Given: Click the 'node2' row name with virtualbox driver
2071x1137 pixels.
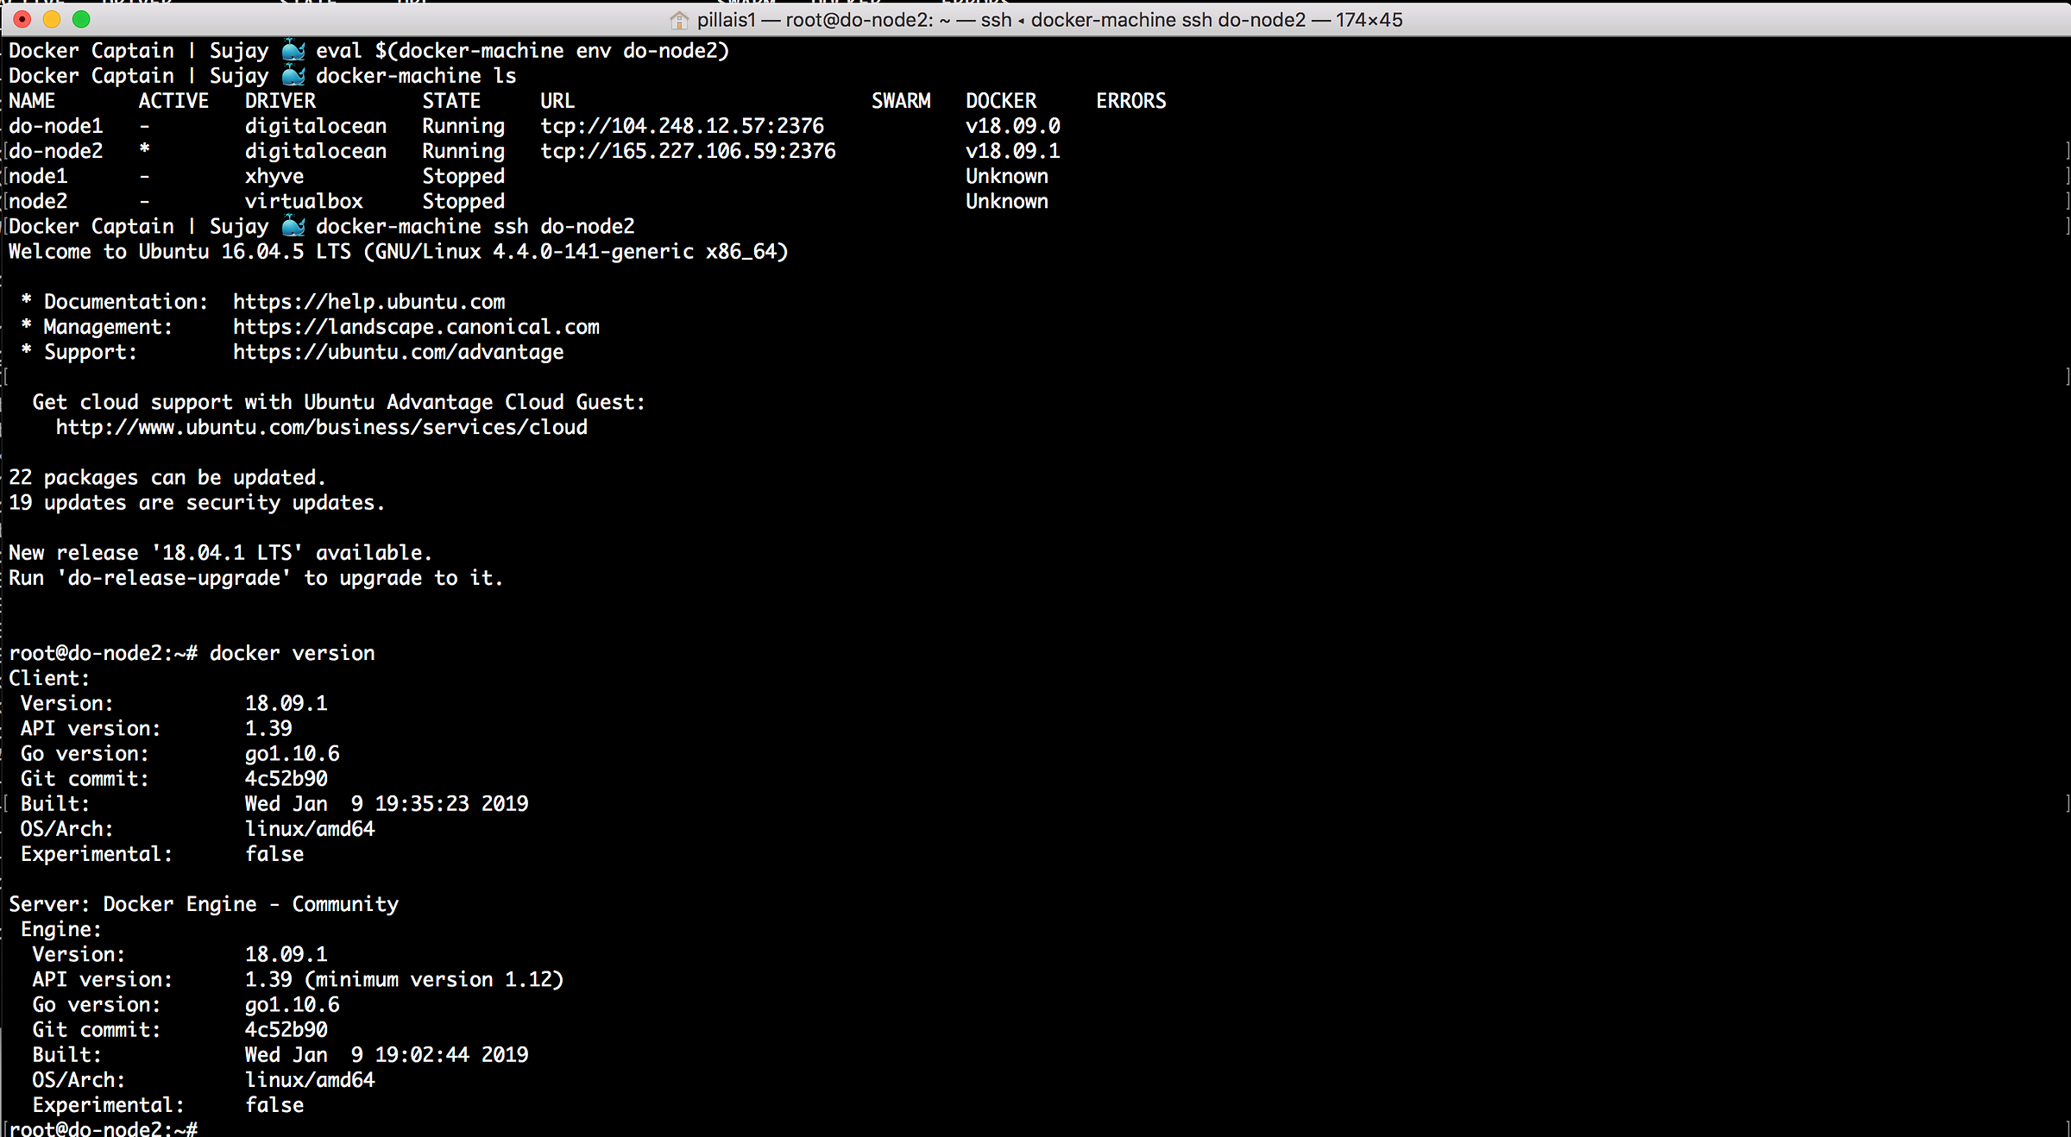Looking at the screenshot, I should click(x=38, y=201).
